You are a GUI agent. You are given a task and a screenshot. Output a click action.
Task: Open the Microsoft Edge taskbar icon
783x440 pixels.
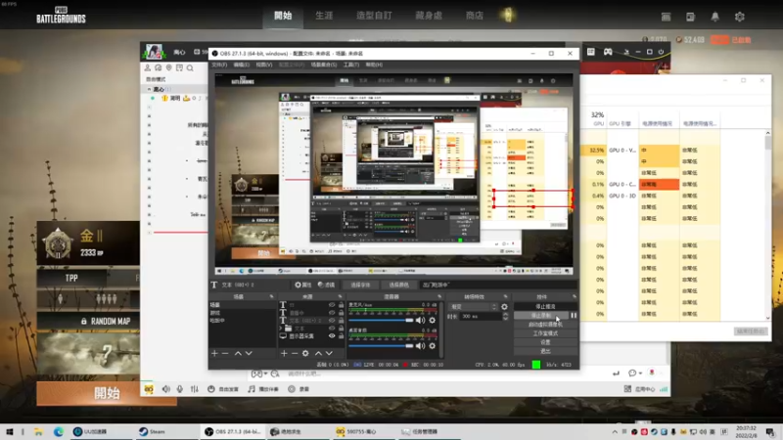(x=59, y=431)
